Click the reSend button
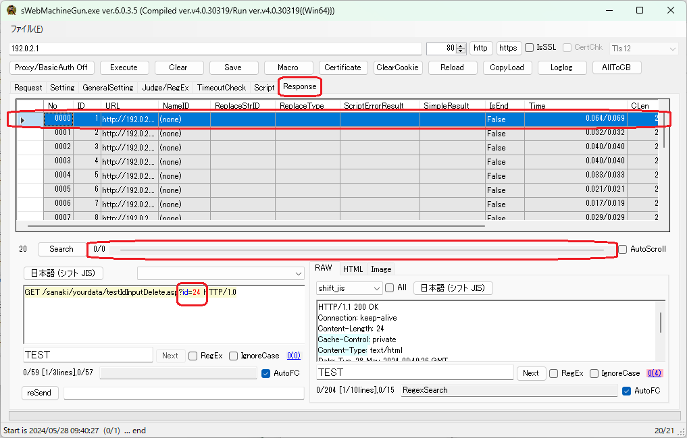 (x=39, y=393)
